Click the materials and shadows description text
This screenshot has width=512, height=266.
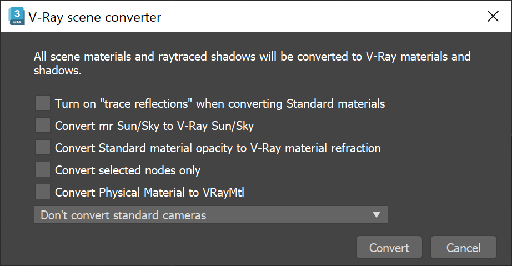point(252,63)
